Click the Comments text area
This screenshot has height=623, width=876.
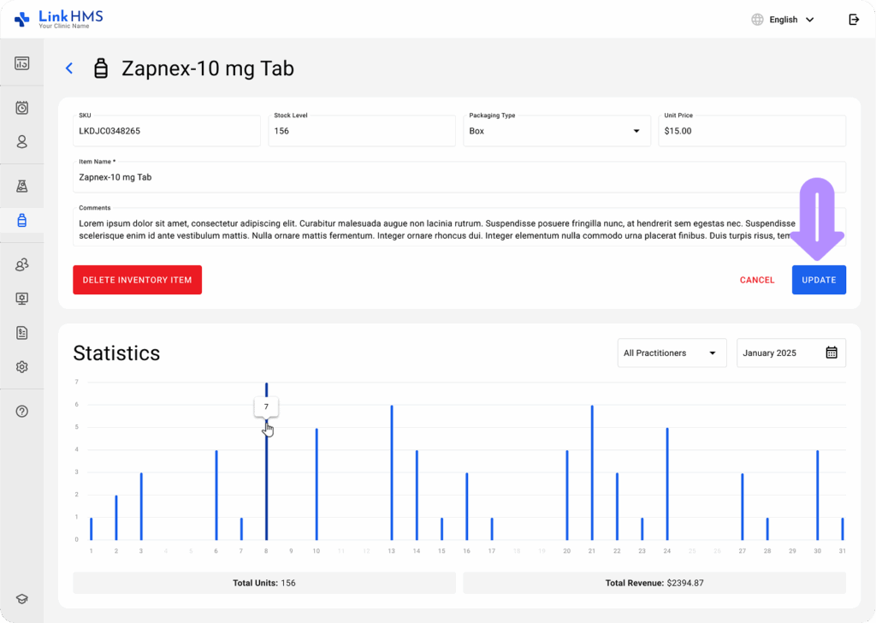coord(459,227)
